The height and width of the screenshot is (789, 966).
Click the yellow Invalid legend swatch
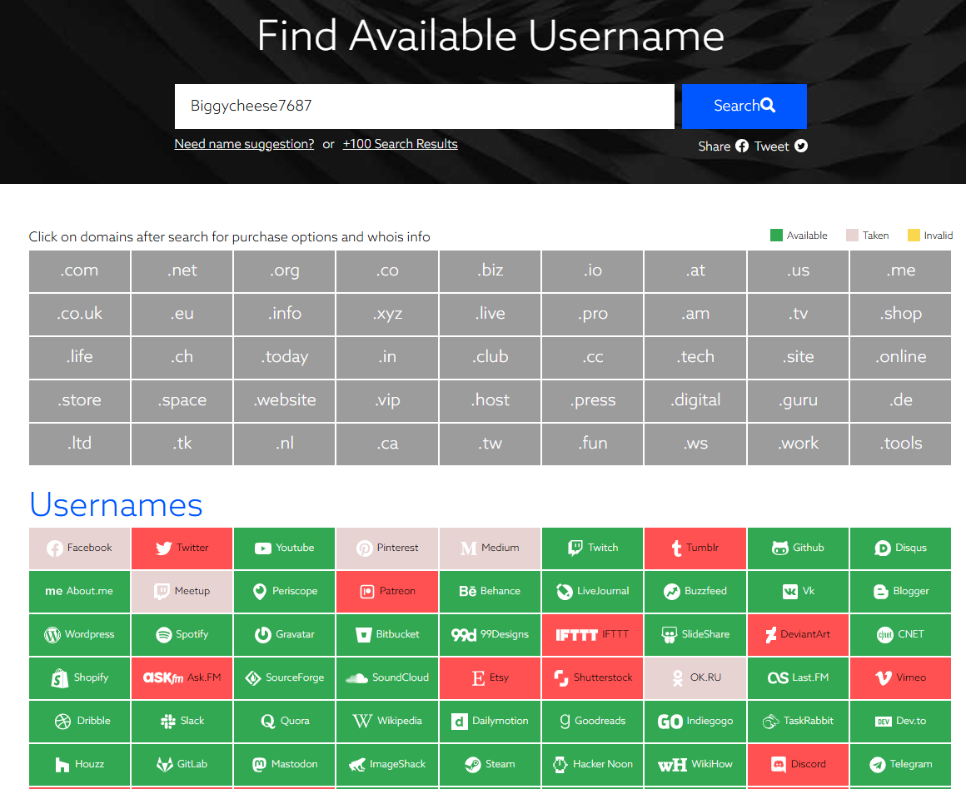tap(914, 236)
